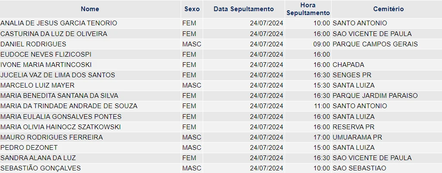Screen dimensions: 442x173
Task: Select the name Pedro Dezonet
Action: pyautogui.click(x=27, y=147)
